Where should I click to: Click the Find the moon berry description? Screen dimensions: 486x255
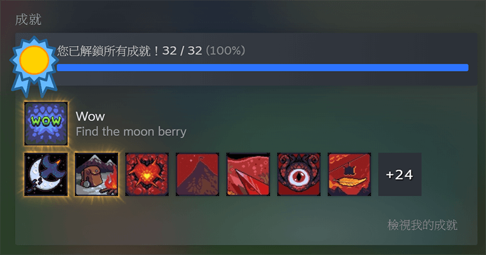[x=131, y=132]
